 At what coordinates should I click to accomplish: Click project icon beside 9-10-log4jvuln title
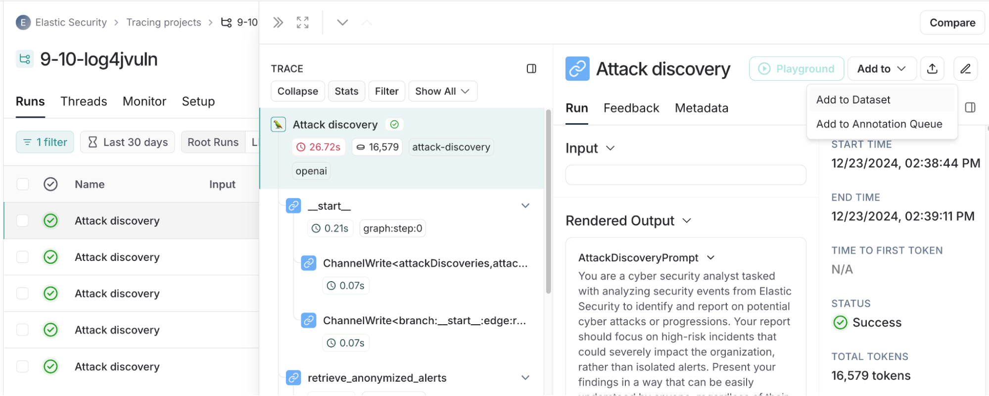click(x=25, y=59)
